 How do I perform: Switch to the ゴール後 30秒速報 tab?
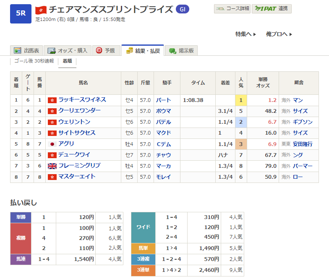[x=34, y=61]
